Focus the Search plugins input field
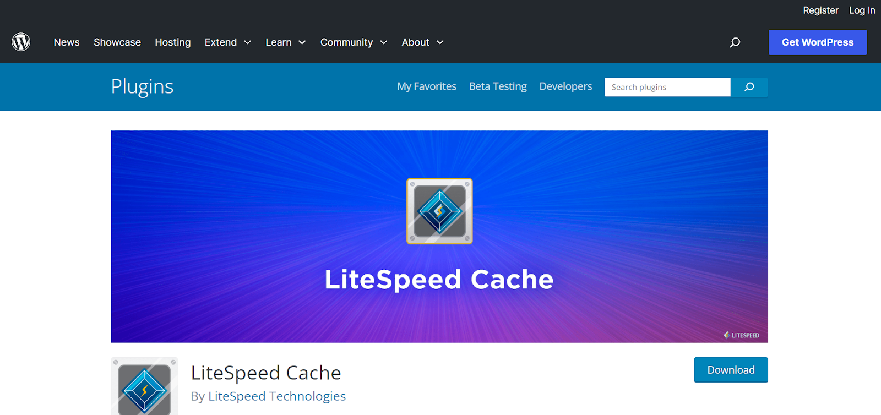 click(667, 87)
